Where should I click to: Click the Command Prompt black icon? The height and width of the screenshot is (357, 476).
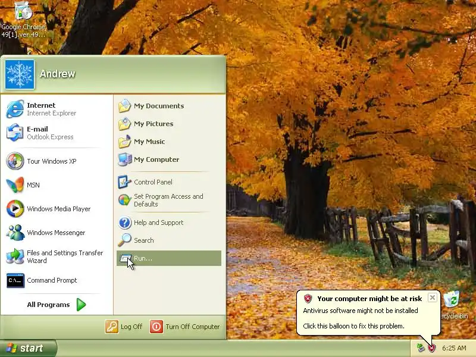tap(15, 280)
